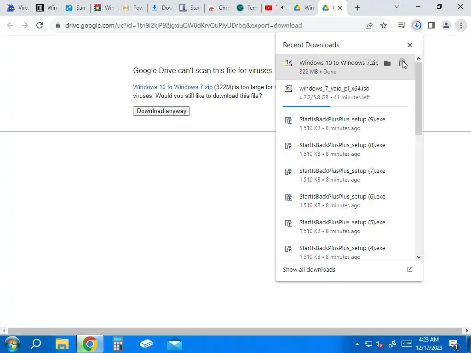
Task: Click the ISO file icon in downloads list
Action: click(288, 89)
